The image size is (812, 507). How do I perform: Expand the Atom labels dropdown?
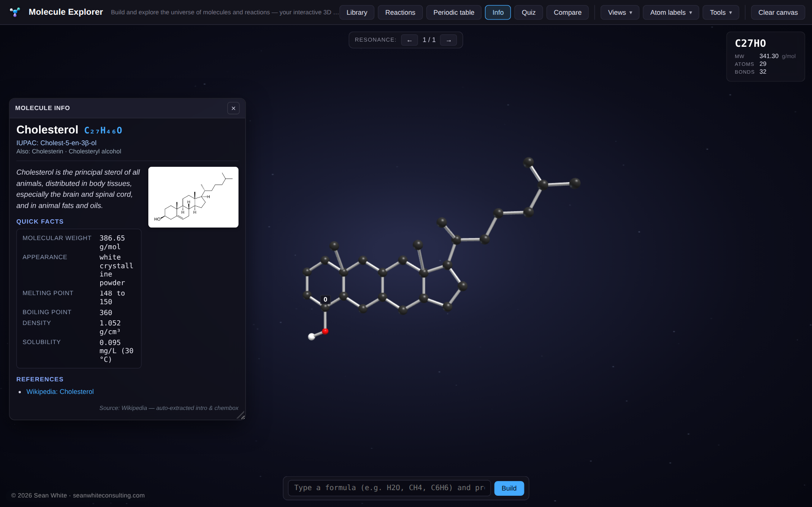click(x=671, y=13)
